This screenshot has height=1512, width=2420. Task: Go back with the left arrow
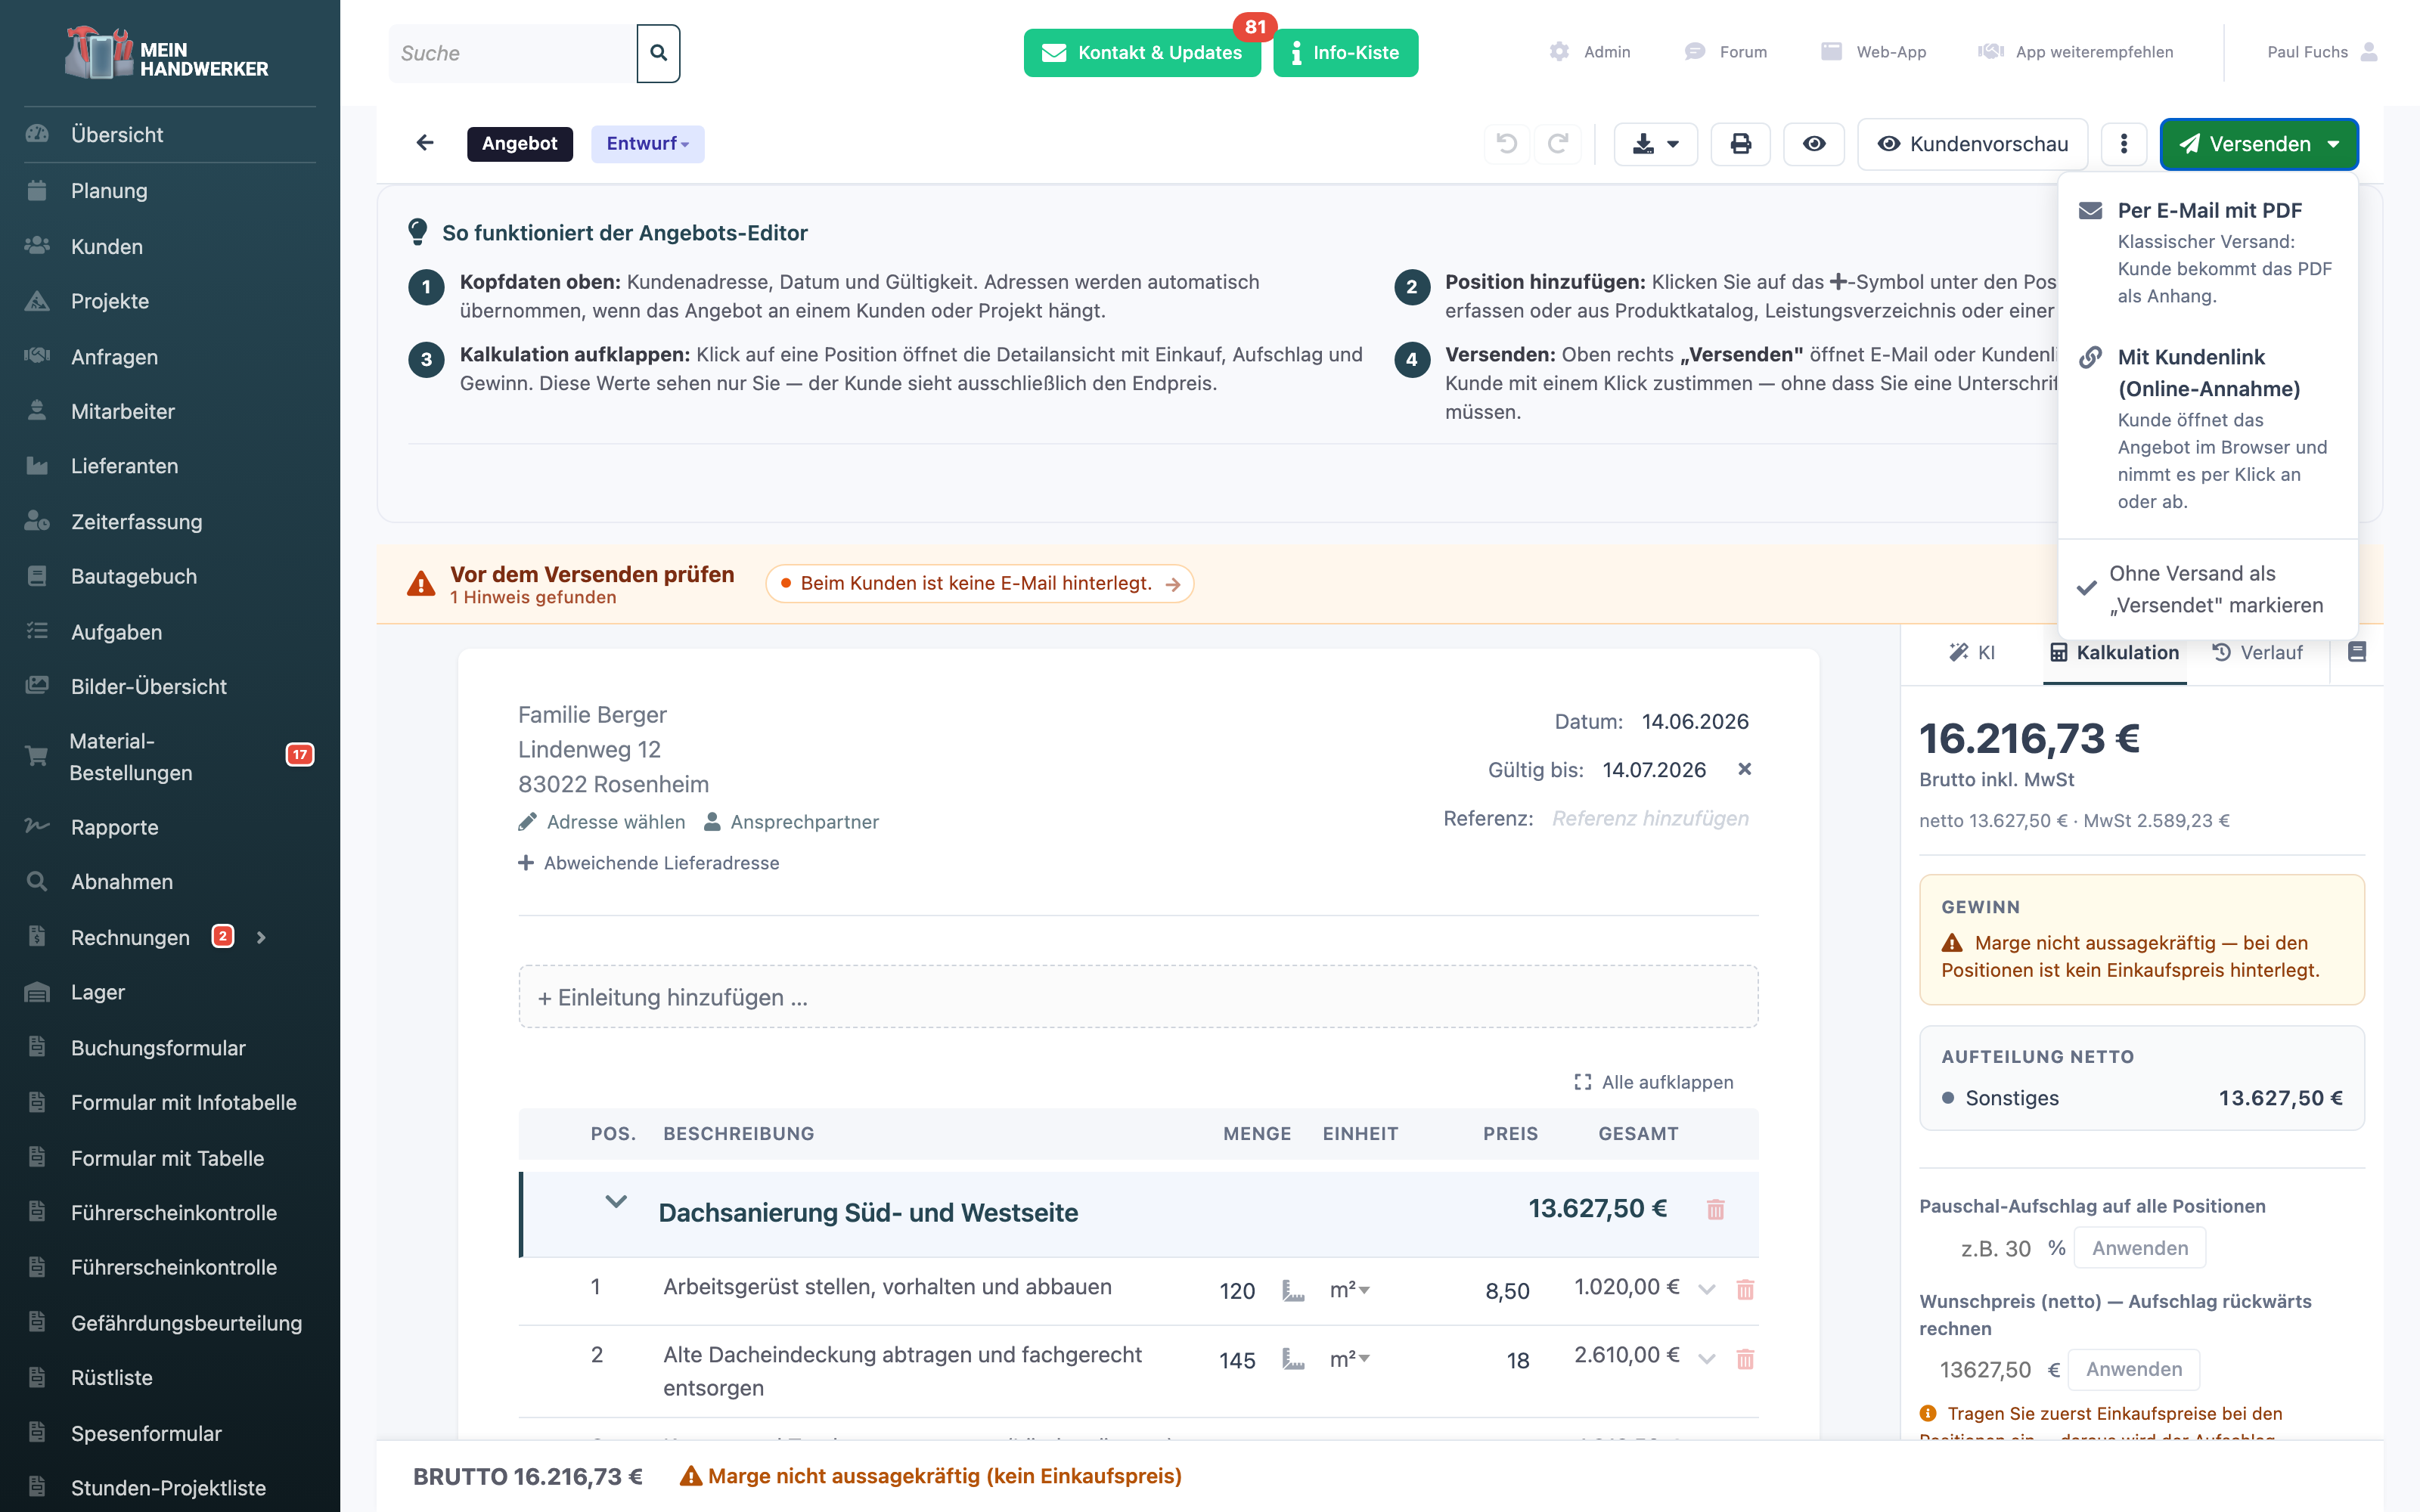[x=425, y=143]
